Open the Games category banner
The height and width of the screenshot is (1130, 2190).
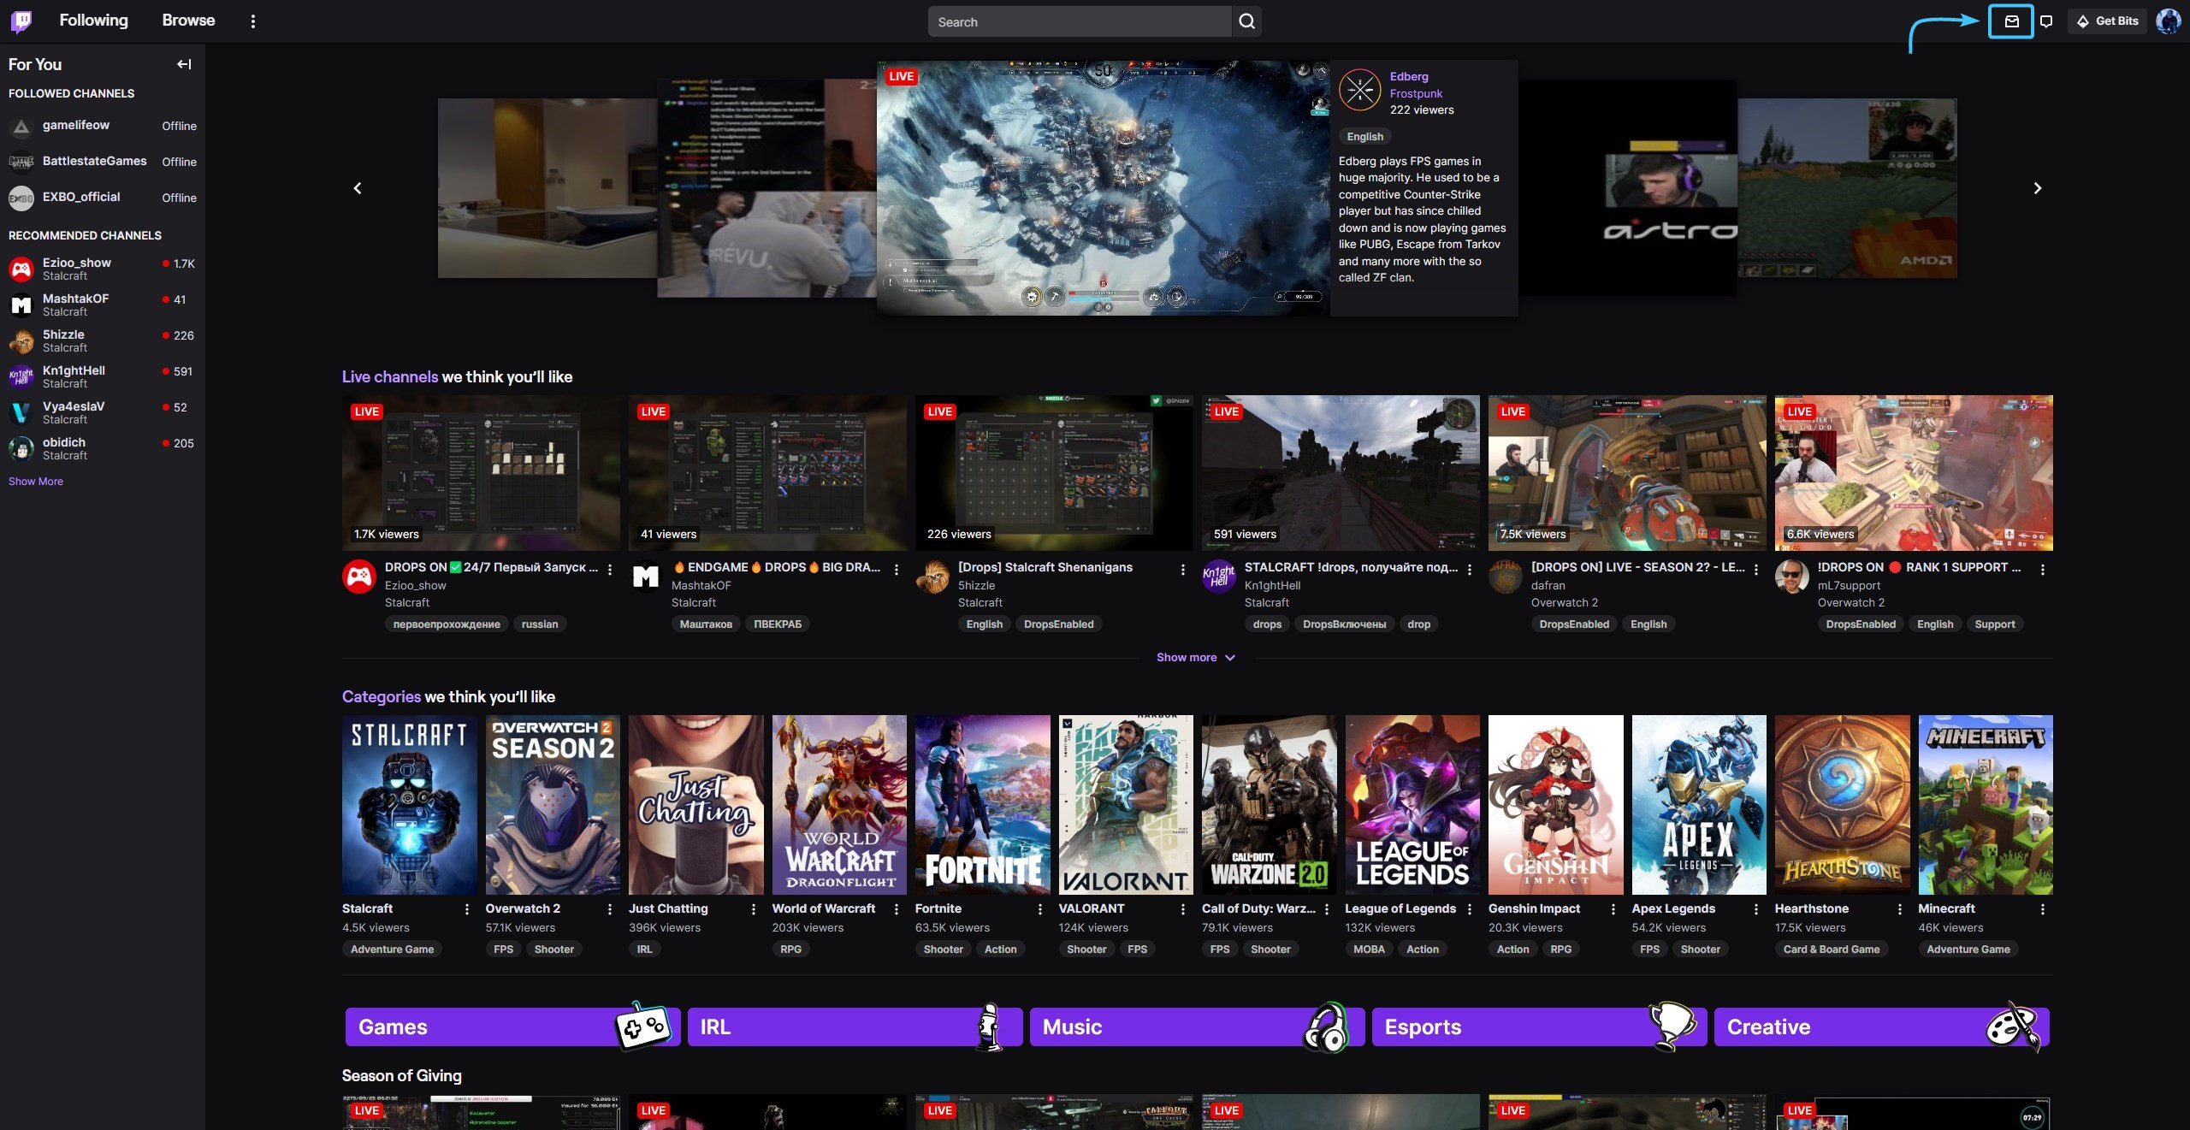[x=512, y=1026]
